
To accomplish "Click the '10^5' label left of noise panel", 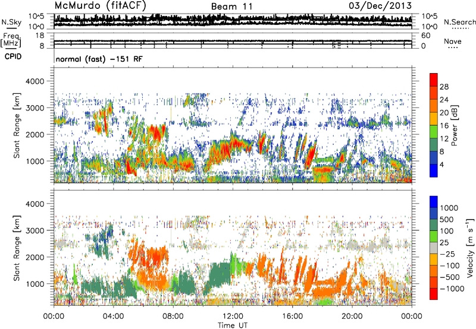I will (x=36, y=16).
